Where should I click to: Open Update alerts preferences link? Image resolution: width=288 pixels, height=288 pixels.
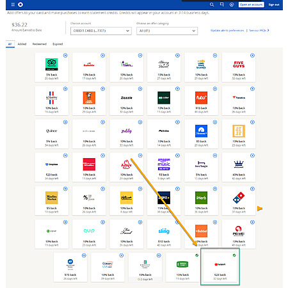(227, 31)
